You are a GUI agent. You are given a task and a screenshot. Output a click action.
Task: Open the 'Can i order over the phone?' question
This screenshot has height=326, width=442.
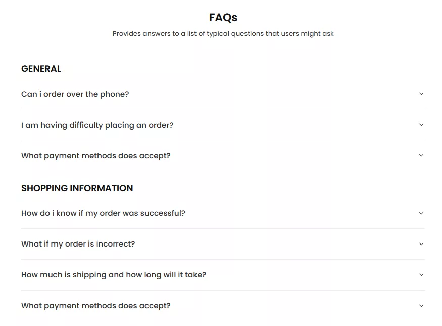(x=75, y=94)
